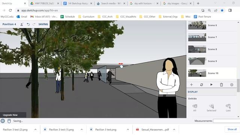Expand options for Sexual_Harassmen pdf download
Image resolution: width=240 pixels, height=135 pixels.
(174, 129)
